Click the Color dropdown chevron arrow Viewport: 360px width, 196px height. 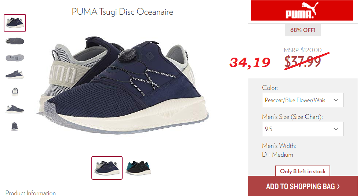[336, 100]
